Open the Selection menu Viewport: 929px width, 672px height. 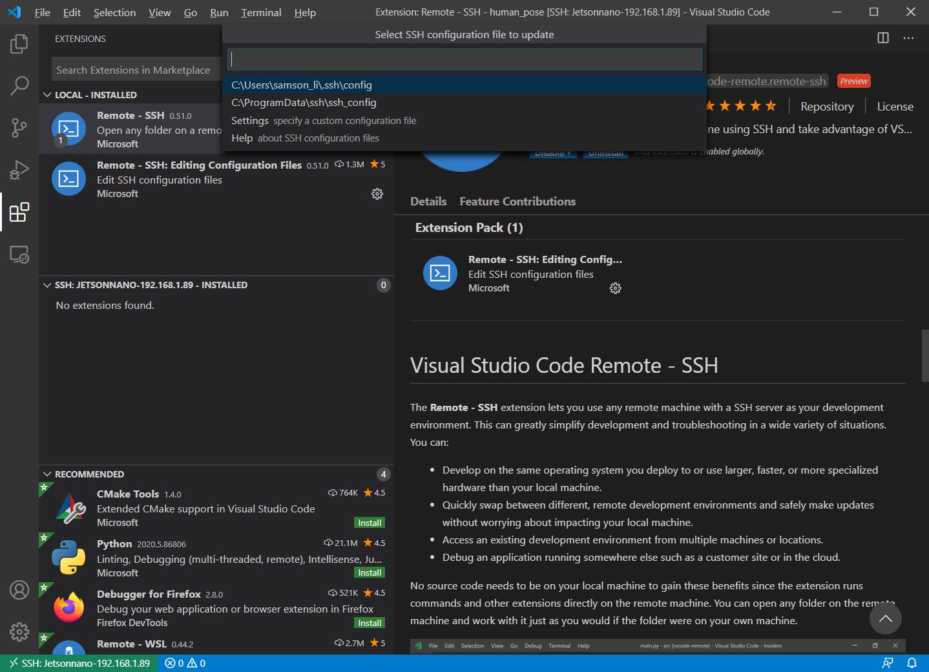[x=114, y=12]
